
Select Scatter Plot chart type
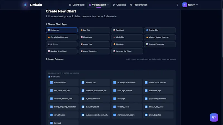tap(160, 30)
